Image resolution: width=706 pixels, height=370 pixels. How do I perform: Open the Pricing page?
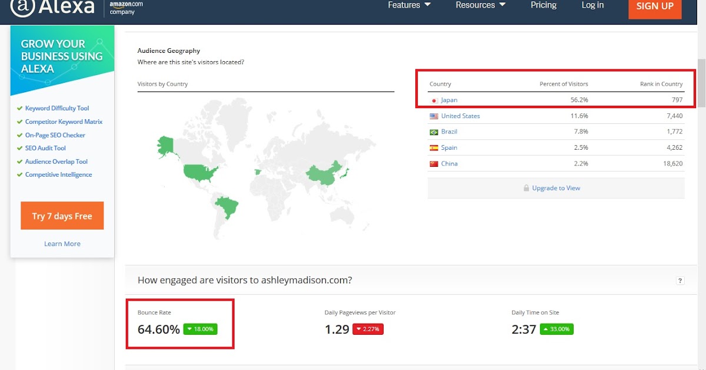pyautogui.click(x=544, y=5)
